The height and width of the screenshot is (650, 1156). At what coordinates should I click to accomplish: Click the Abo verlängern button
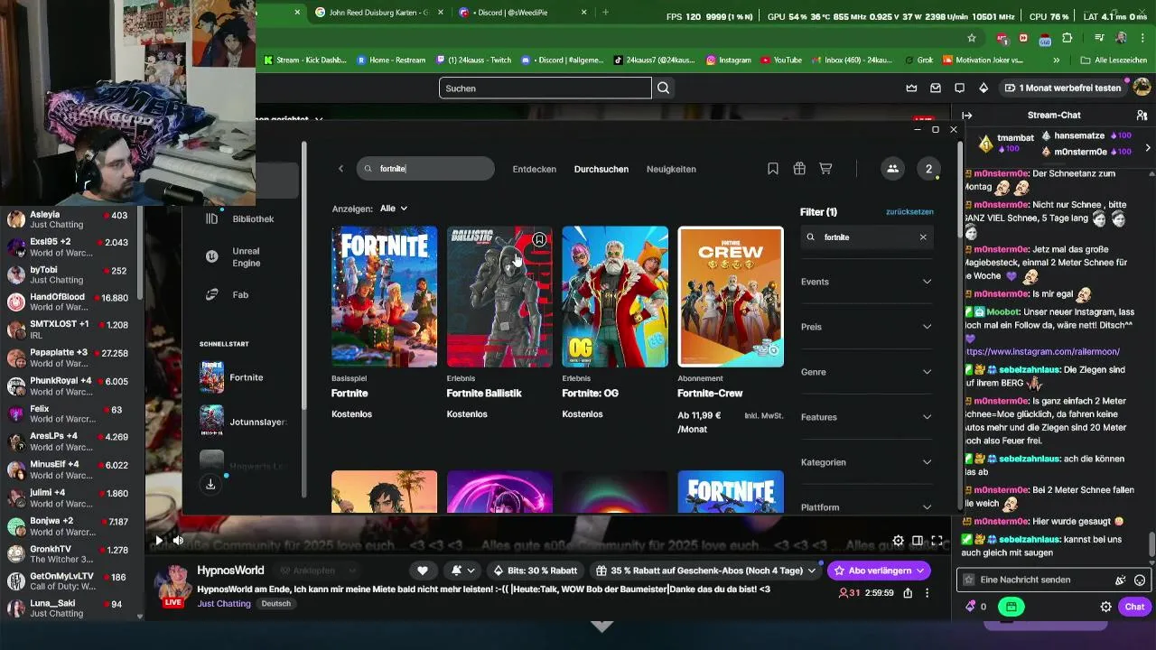pyautogui.click(x=879, y=571)
